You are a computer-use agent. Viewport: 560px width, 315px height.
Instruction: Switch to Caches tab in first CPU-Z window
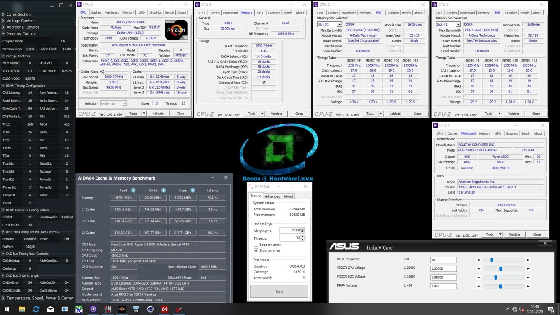(x=96, y=13)
